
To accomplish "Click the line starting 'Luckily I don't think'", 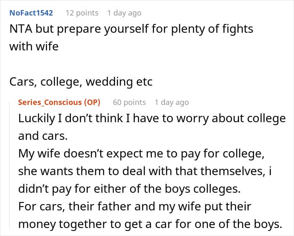I will click(x=152, y=118).
